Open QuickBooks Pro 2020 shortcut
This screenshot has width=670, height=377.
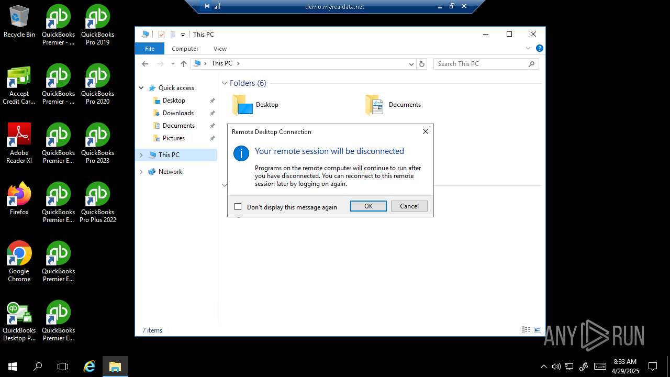[x=97, y=84]
